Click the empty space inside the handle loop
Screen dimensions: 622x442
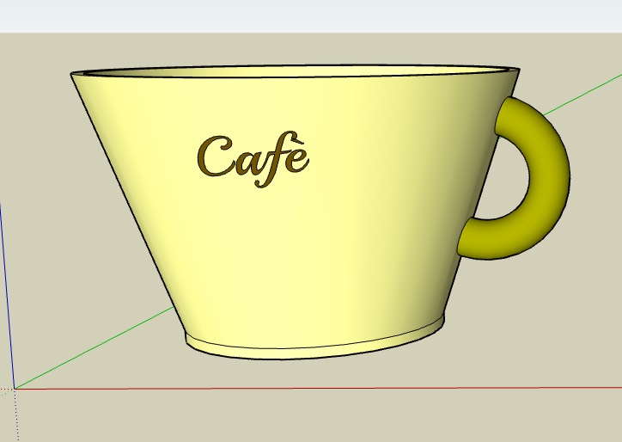(x=507, y=175)
